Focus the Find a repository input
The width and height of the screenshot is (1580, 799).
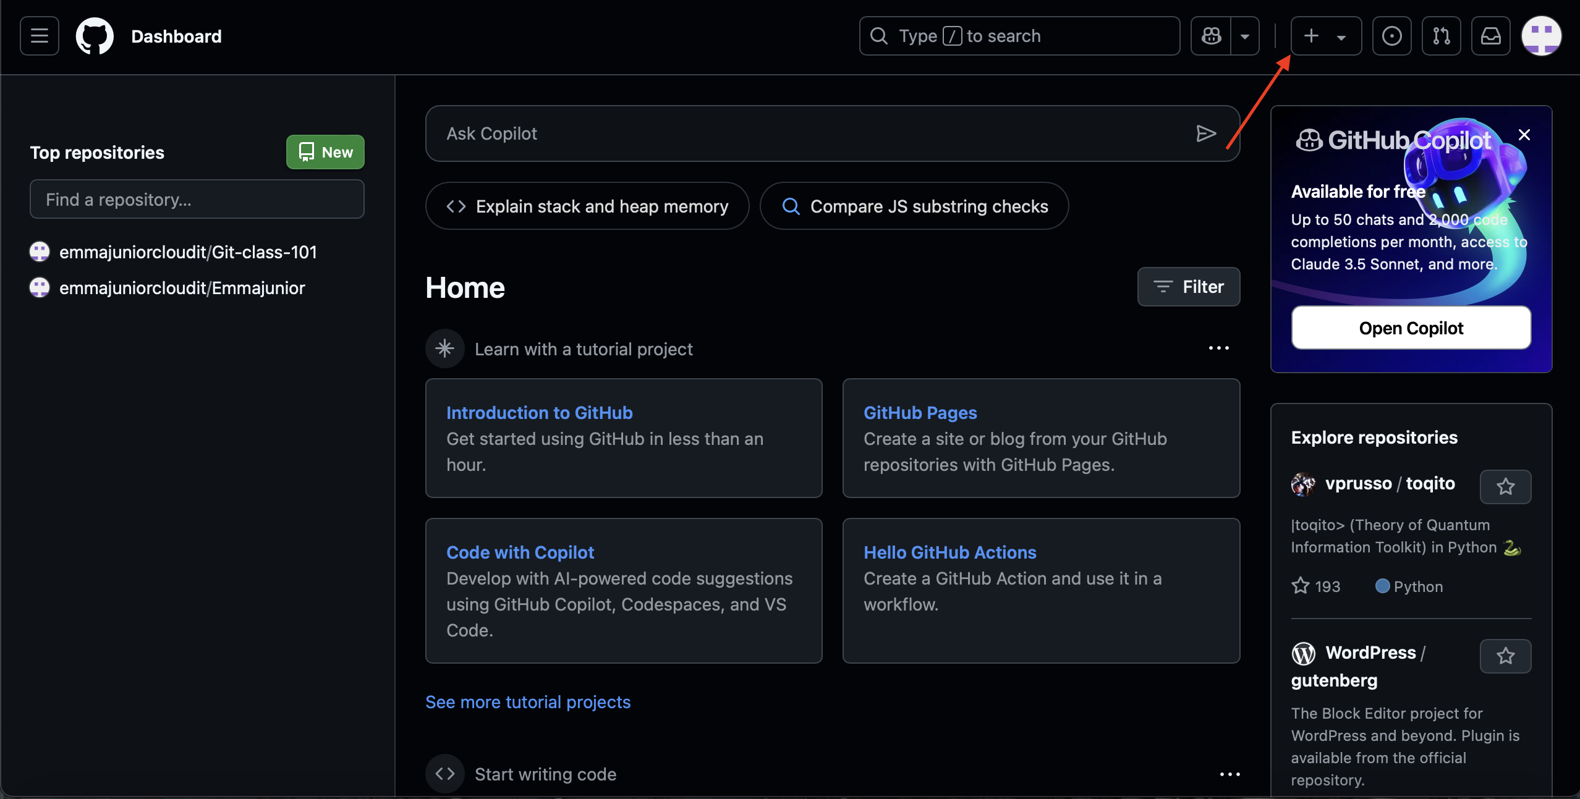(x=197, y=199)
